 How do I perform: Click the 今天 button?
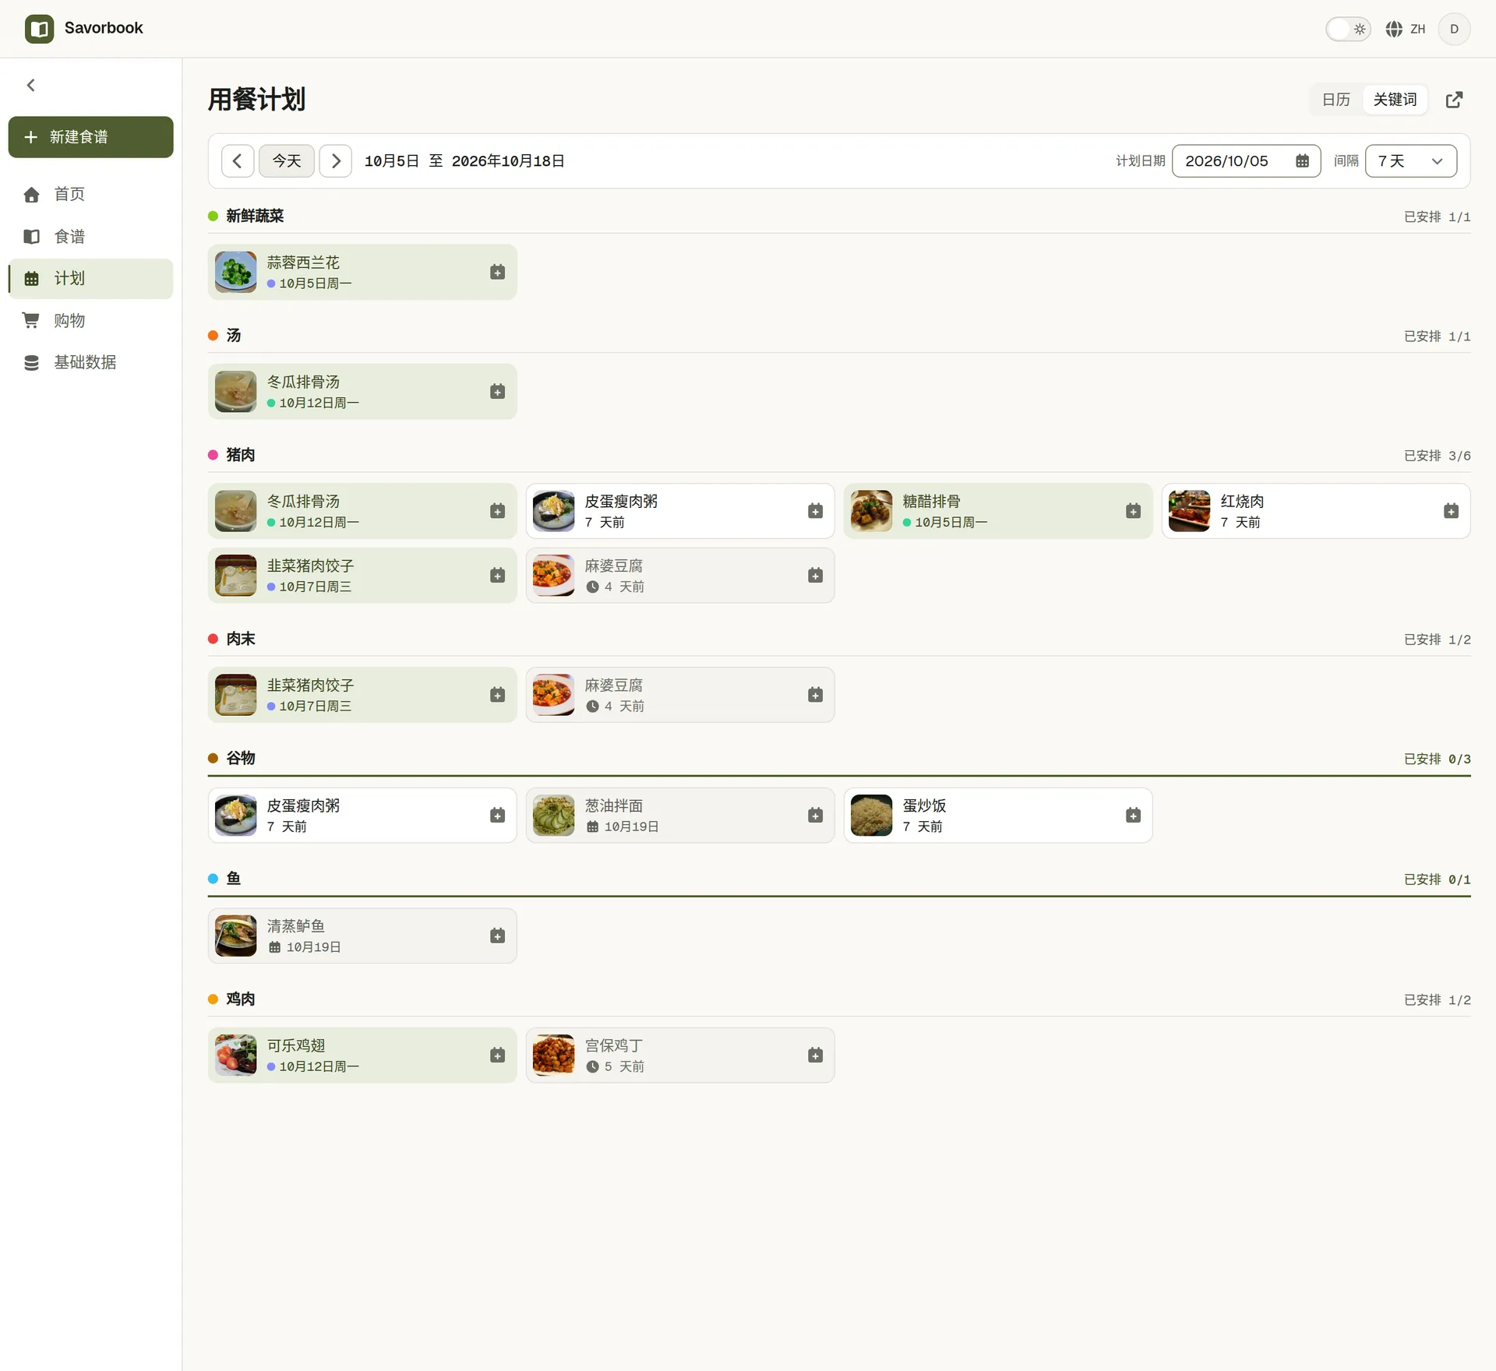coord(287,161)
